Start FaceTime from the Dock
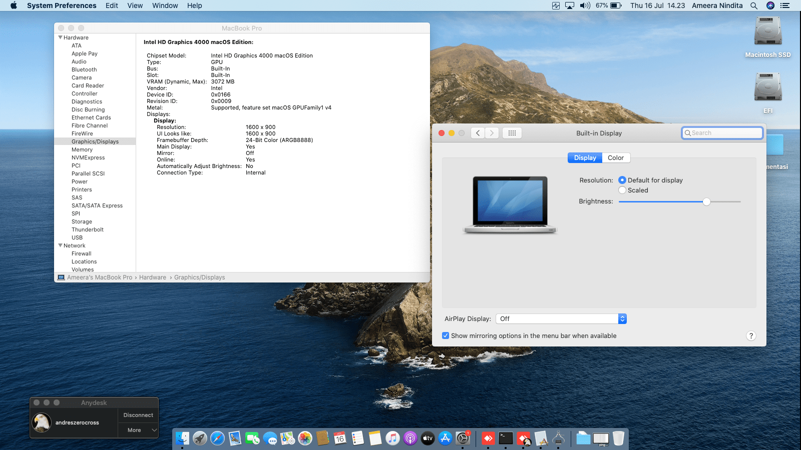 (x=252, y=438)
